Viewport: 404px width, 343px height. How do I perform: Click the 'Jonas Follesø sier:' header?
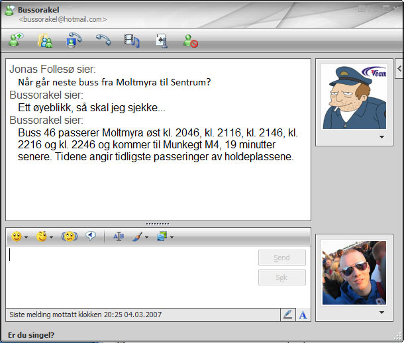(x=52, y=70)
